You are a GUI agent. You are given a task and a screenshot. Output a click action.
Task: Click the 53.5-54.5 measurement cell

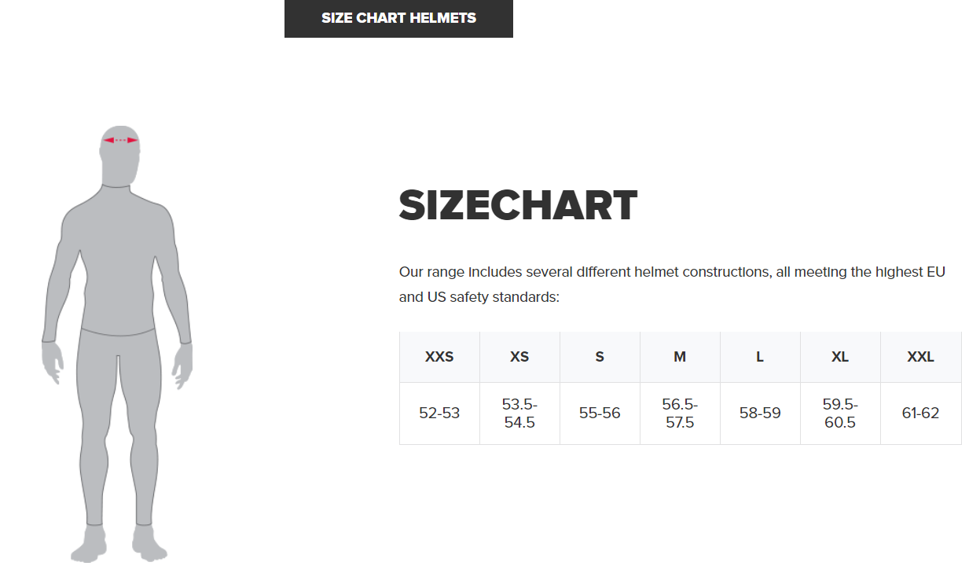(x=519, y=413)
